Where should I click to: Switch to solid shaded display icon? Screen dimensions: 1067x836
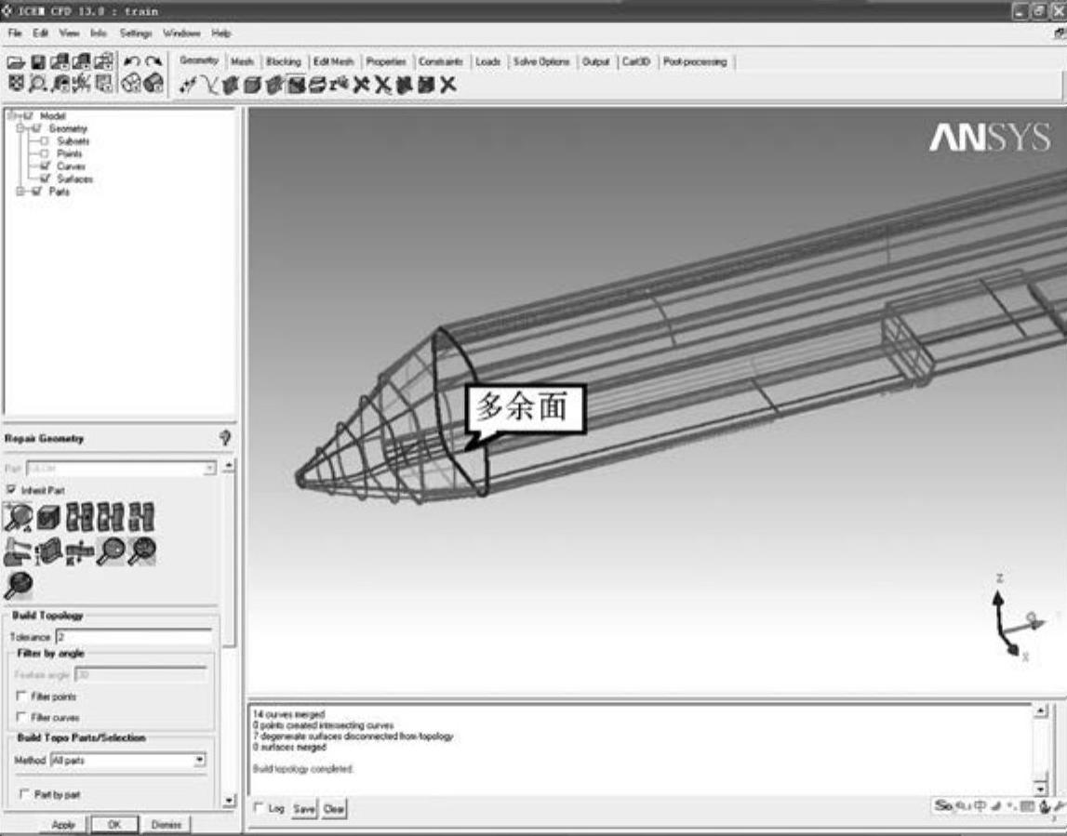(153, 83)
